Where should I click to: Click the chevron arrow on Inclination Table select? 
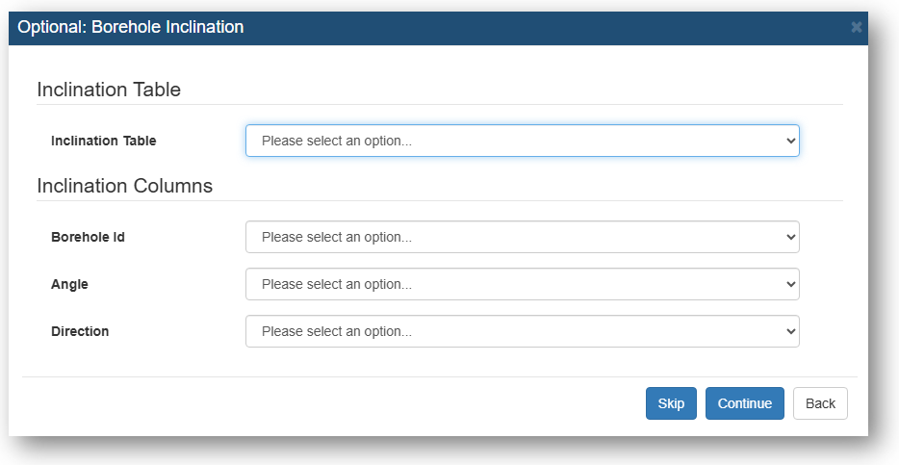click(x=791, y=141)
